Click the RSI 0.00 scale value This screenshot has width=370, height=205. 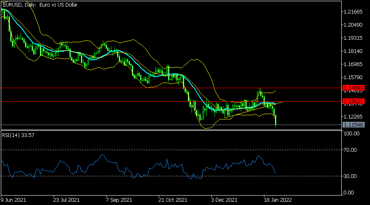[x=349, y=193]
